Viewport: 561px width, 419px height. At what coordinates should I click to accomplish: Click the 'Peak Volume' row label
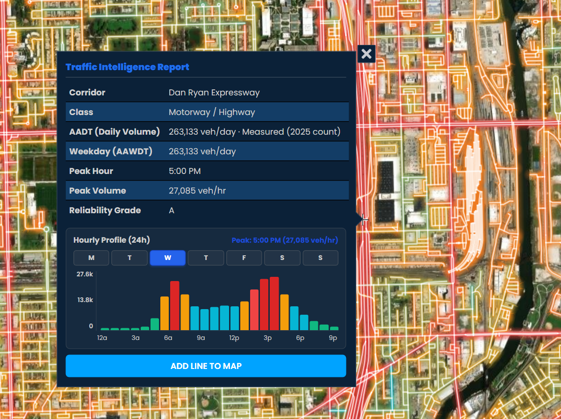pyautogui.click(x=98, y=191)
